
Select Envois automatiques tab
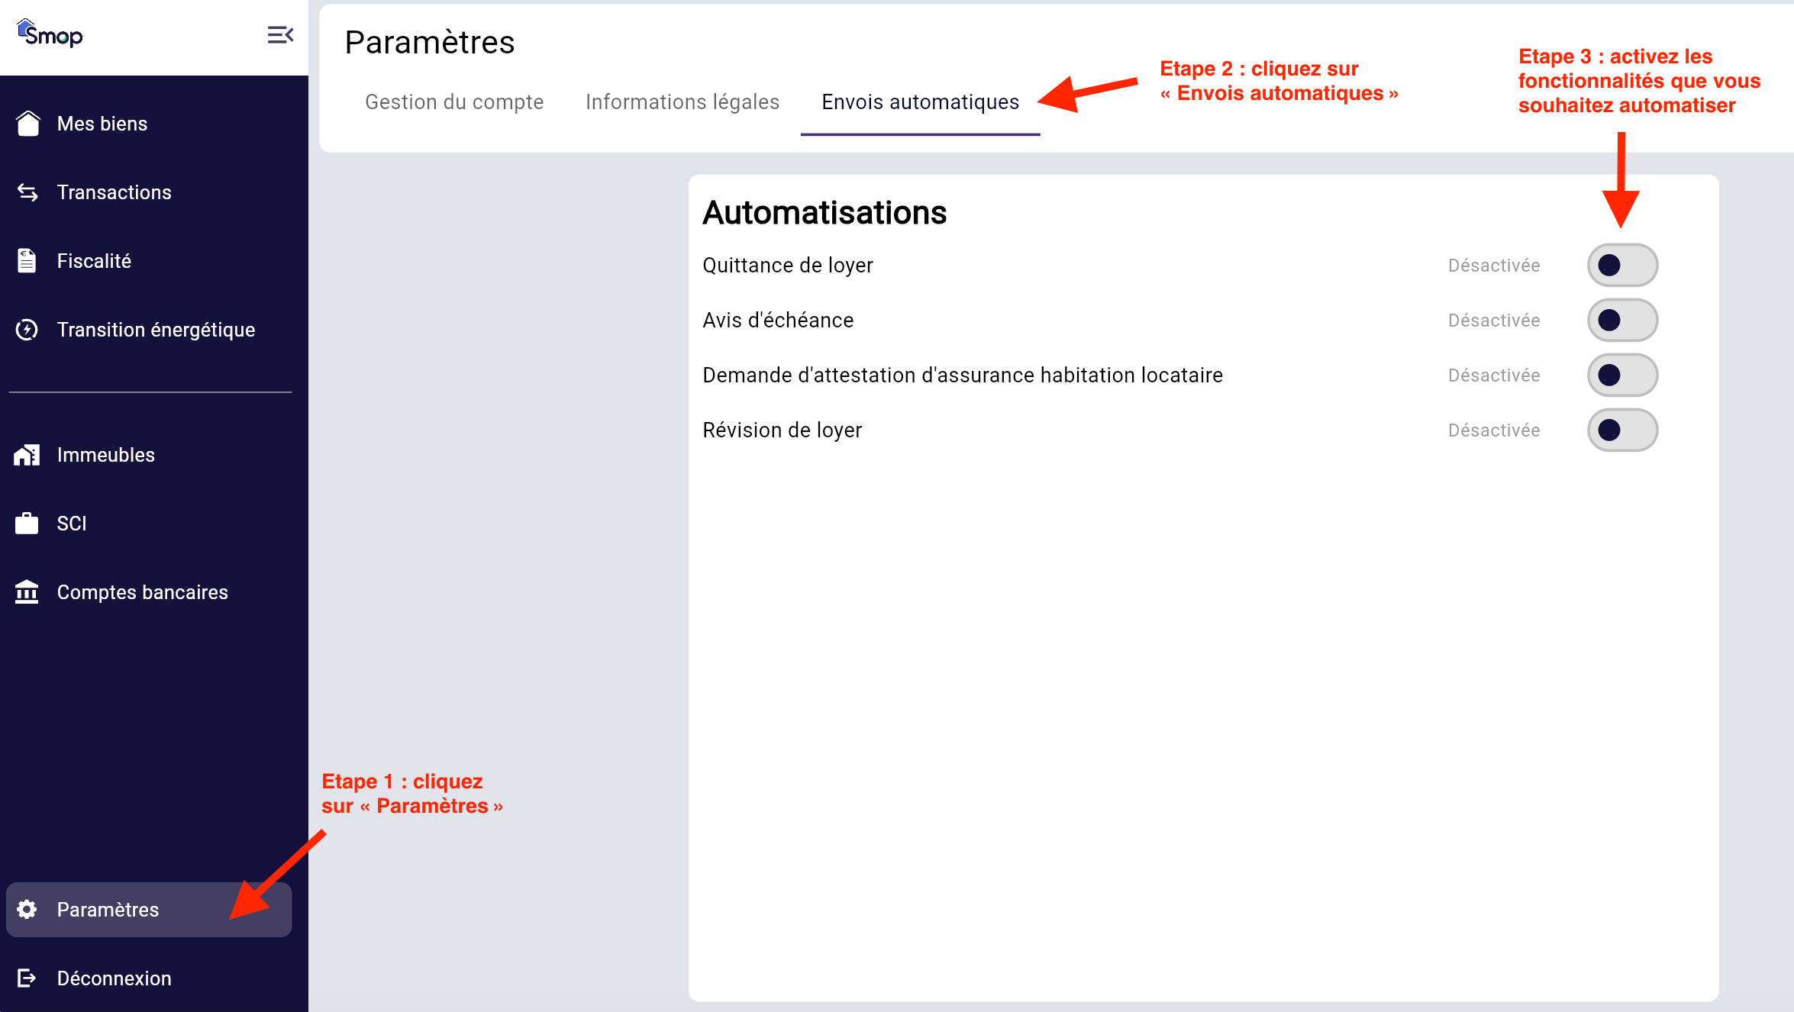[x=920, y=102]
